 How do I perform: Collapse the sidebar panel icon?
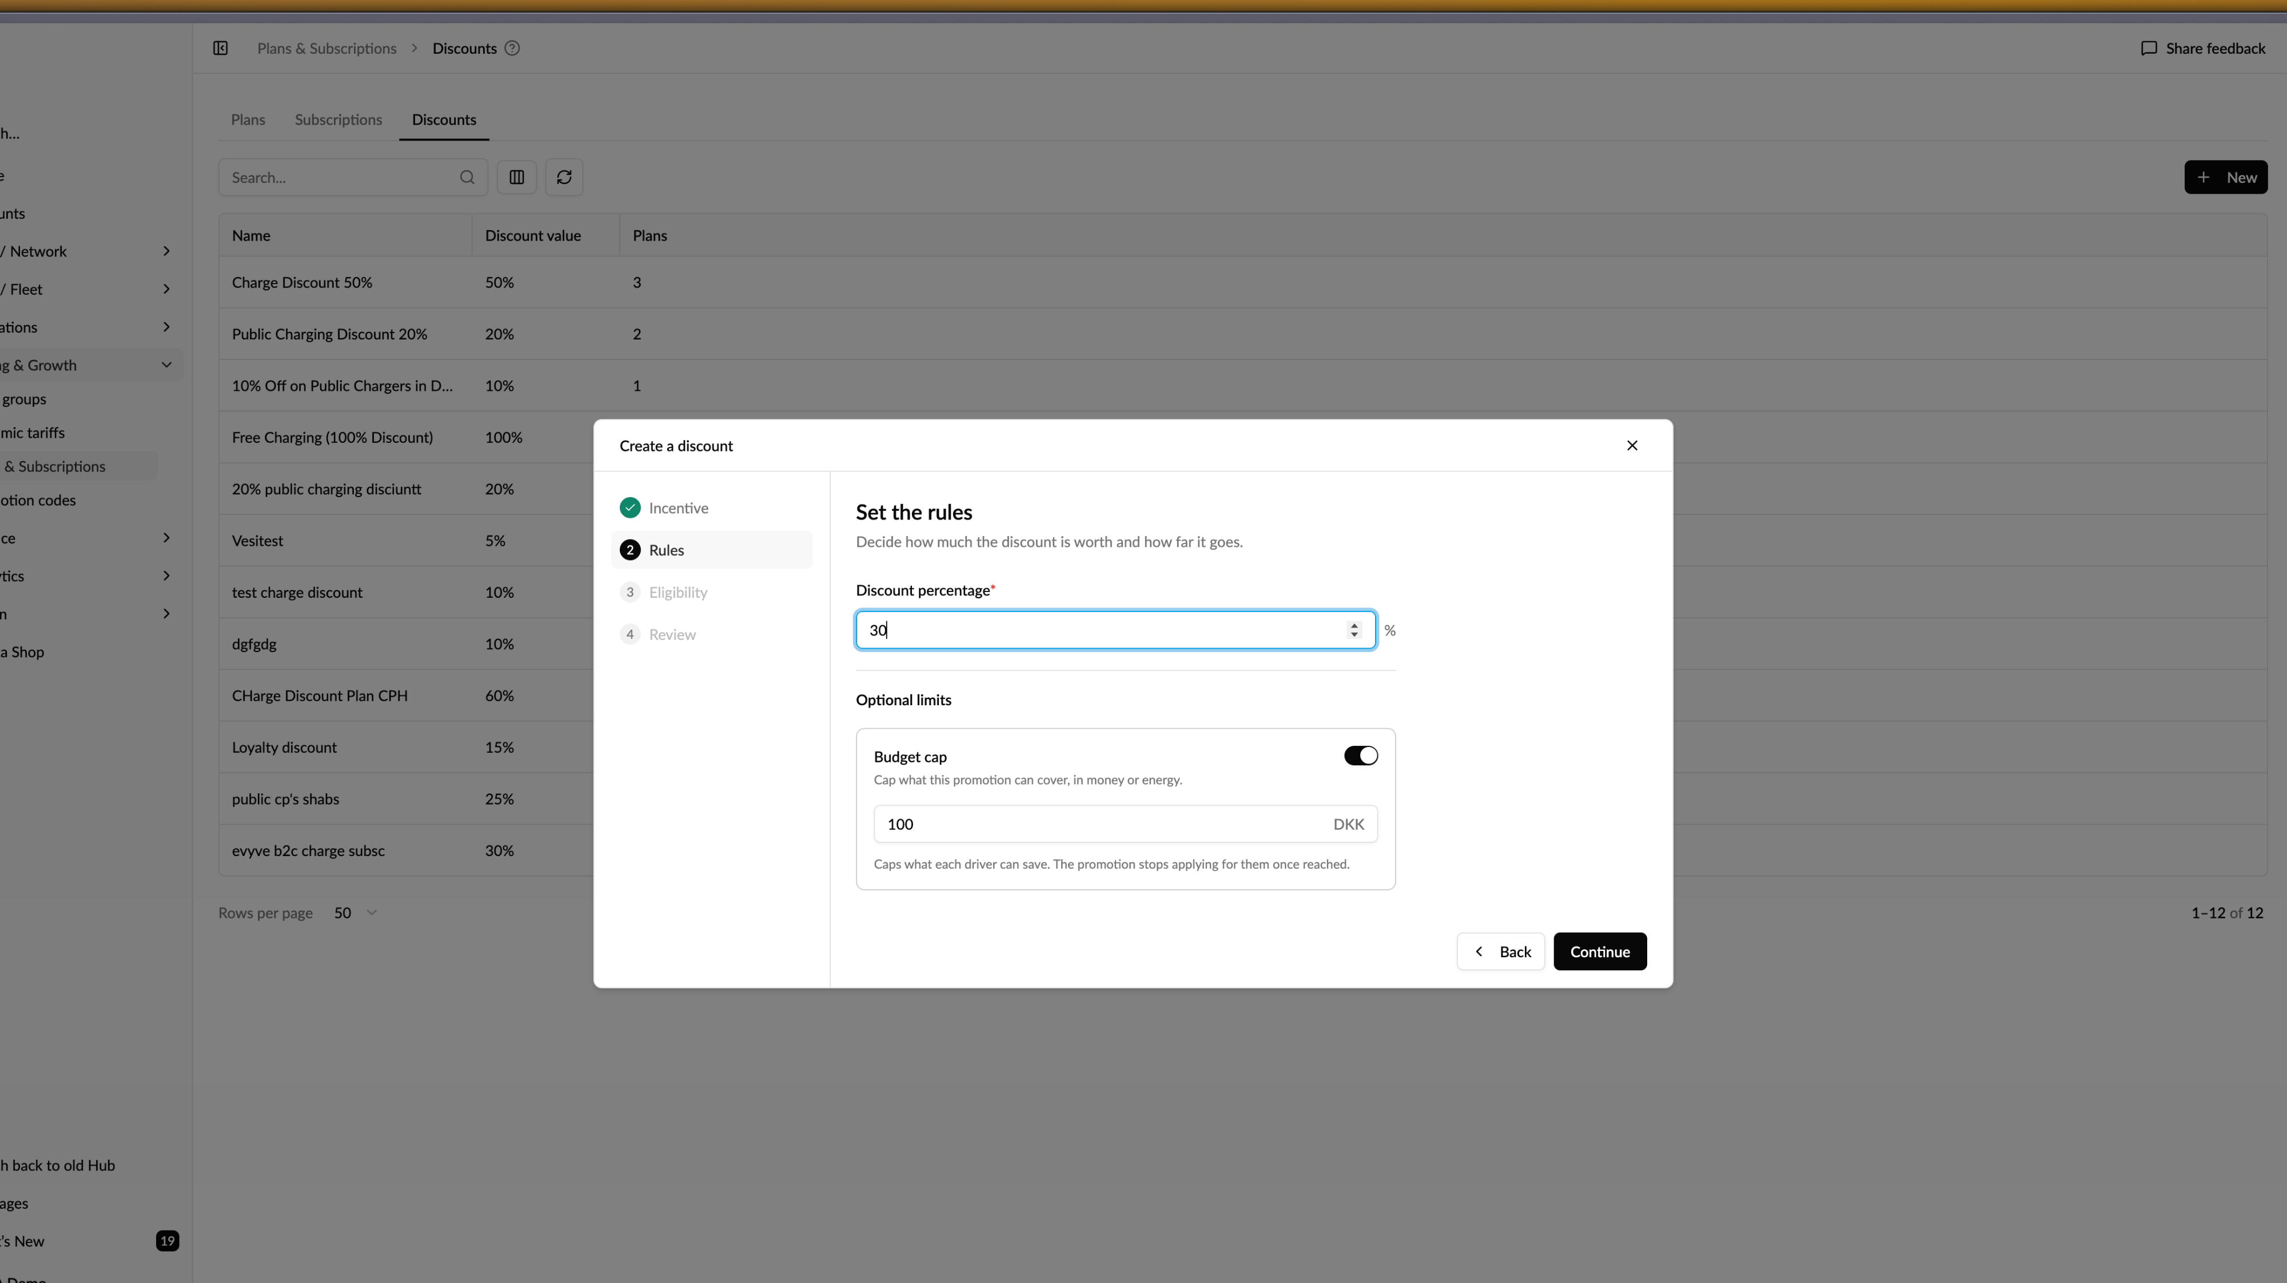coord(220,48)
